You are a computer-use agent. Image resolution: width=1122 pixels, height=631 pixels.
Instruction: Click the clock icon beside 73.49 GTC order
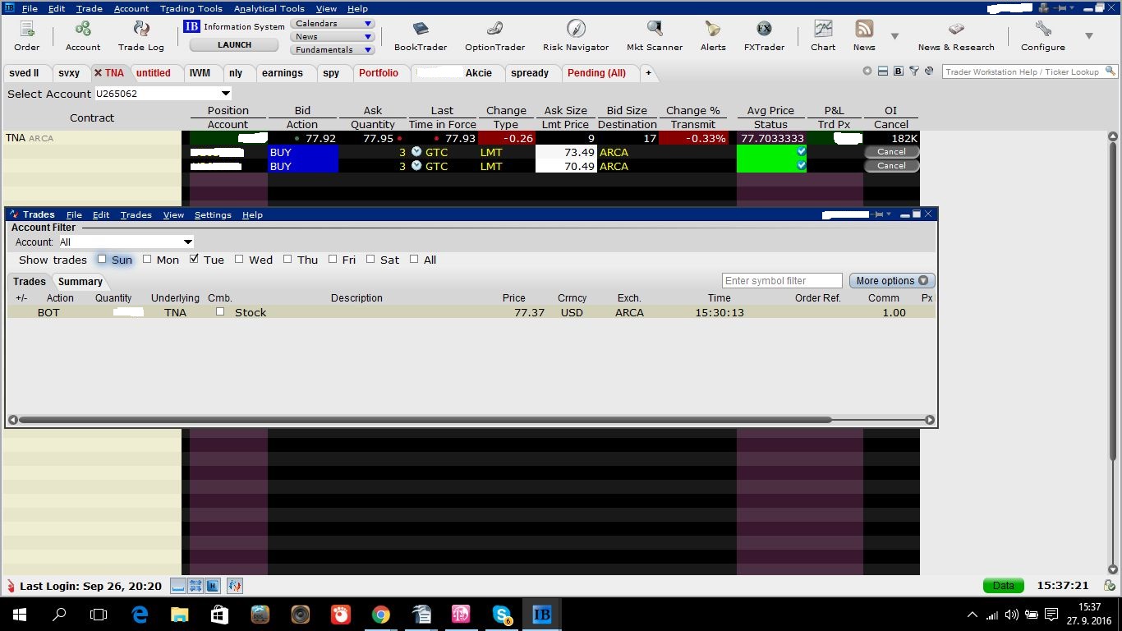point(416,152)
